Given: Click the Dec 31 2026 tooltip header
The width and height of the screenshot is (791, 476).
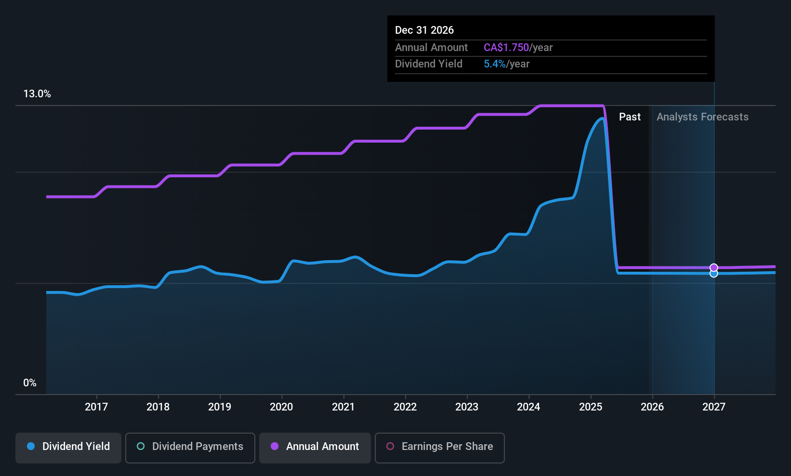Looking at the screenshot, I should point(424,30).
